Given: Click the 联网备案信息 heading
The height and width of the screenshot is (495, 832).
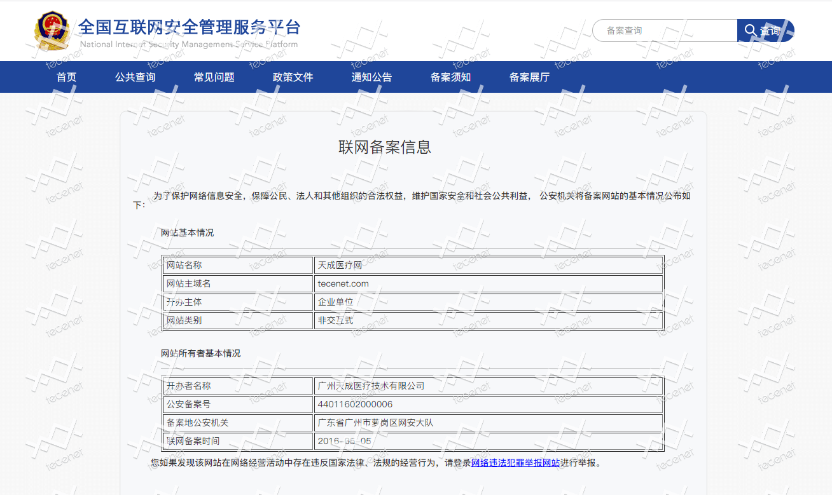Looking at the screenshot, I should [x=385, y=147].
